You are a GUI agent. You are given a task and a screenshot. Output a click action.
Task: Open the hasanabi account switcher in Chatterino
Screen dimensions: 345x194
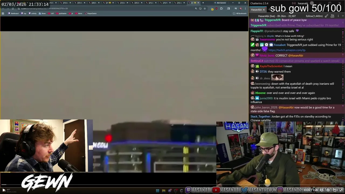point(303,3)
